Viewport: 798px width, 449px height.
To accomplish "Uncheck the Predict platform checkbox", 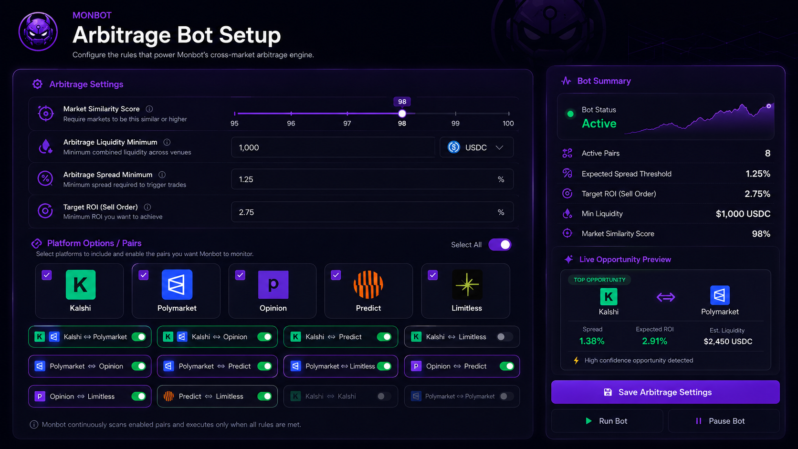I will pyautogui.click(x=336, y=275).
